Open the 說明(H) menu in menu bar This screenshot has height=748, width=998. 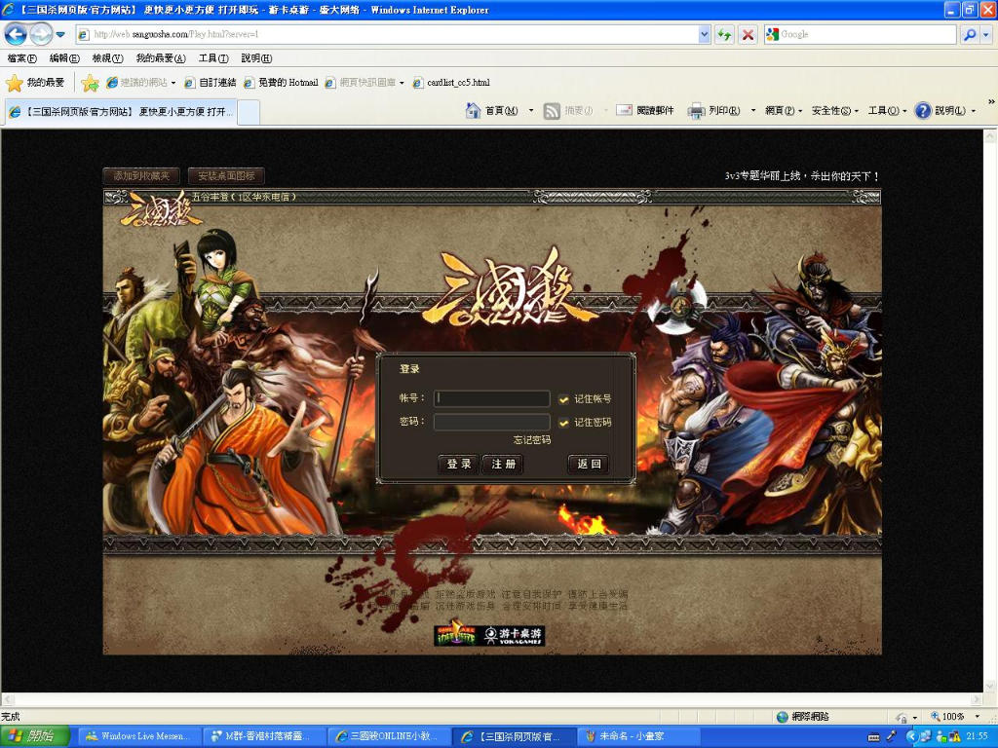pos(256,58)
